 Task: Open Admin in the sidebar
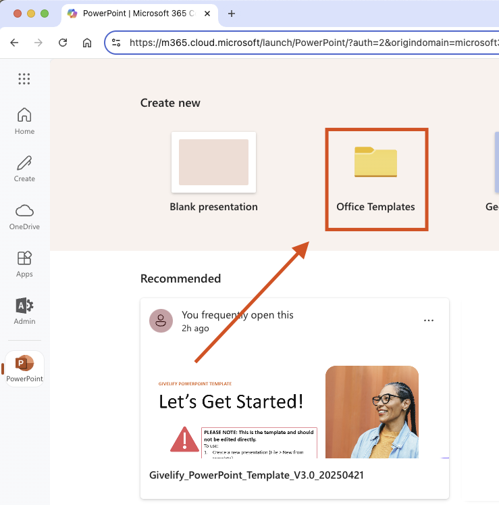pos(24,311)
